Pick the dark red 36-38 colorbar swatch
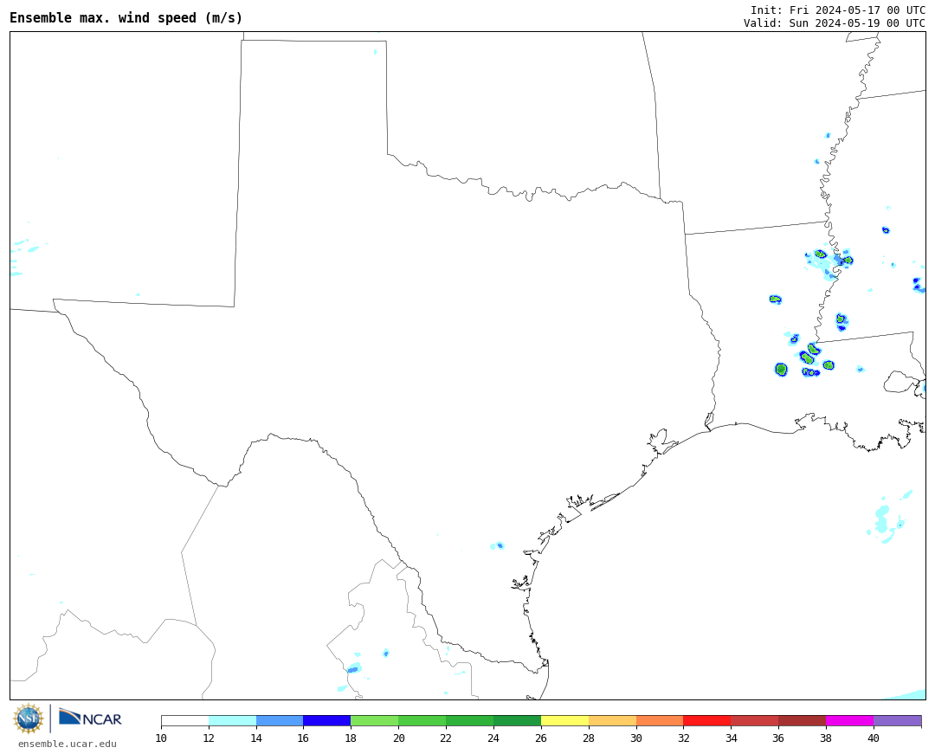 pos(803,720)
